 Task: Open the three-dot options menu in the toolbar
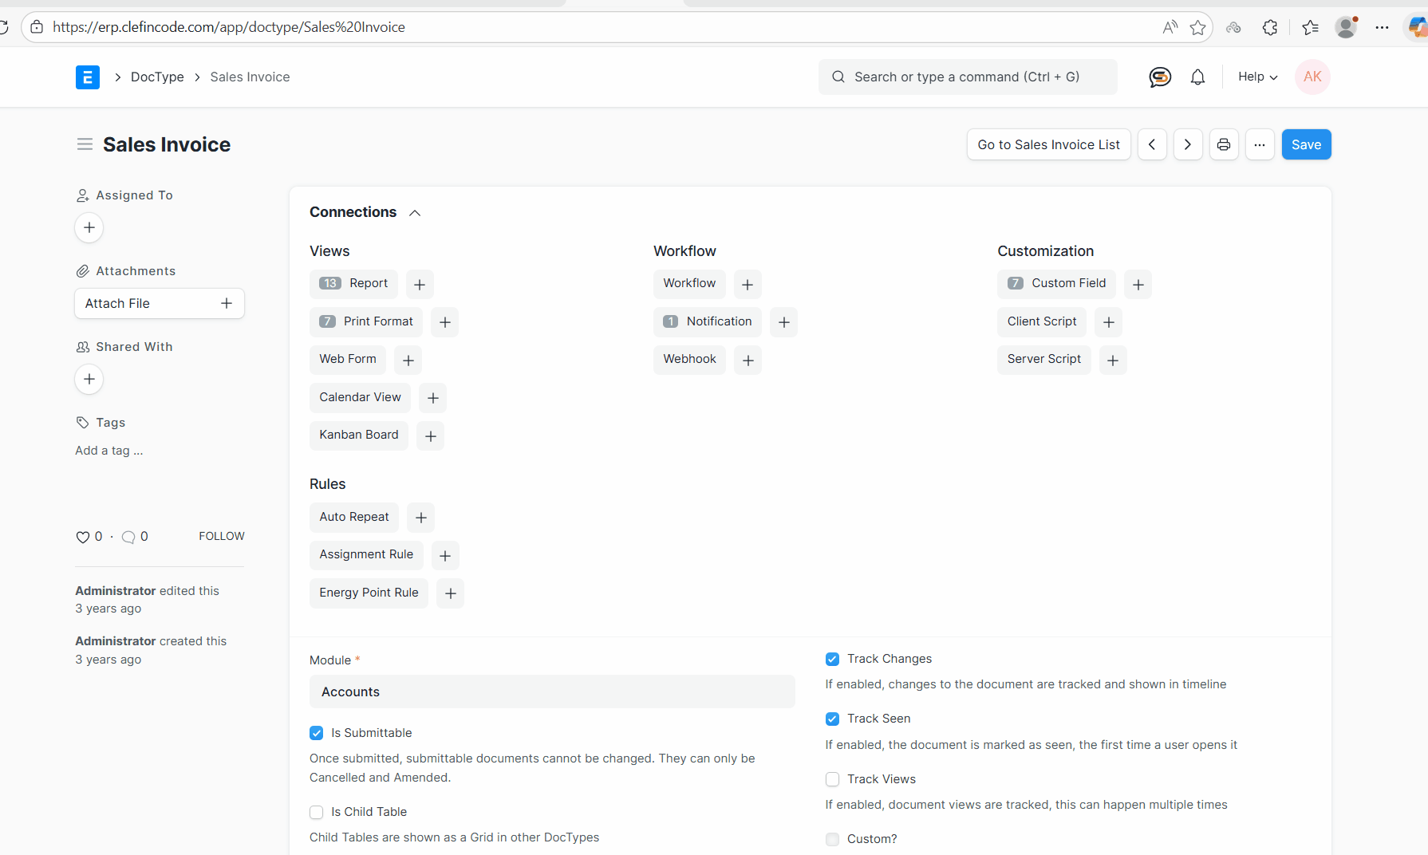coord(1260,144)
